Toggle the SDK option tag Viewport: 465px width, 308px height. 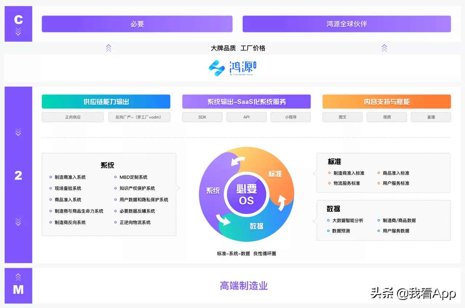pyautogui.click(x=202, y=117)
